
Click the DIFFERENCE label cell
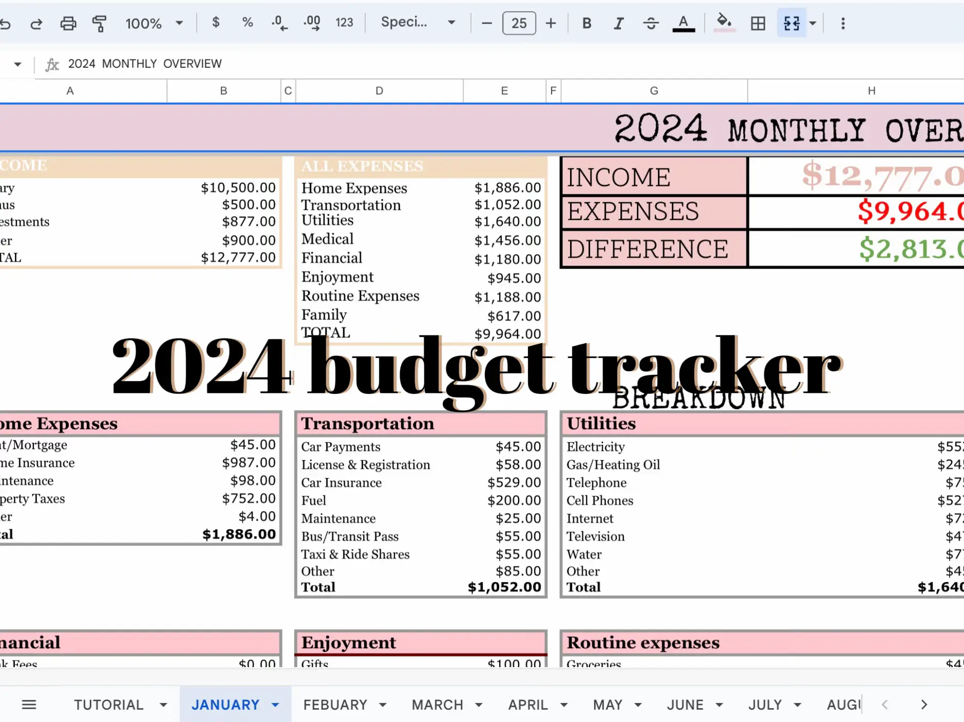[x=654, y=249]
